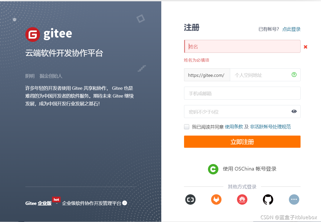
Task: Toggle password visibility eye icon
Action: click(294, 112)
